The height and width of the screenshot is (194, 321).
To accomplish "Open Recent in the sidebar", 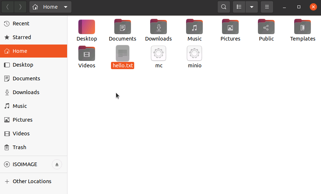I will (21, 24).
